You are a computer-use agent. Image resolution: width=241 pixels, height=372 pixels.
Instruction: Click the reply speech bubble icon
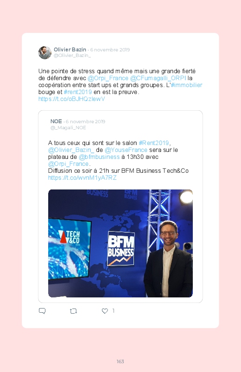click(x=42, y=311)
